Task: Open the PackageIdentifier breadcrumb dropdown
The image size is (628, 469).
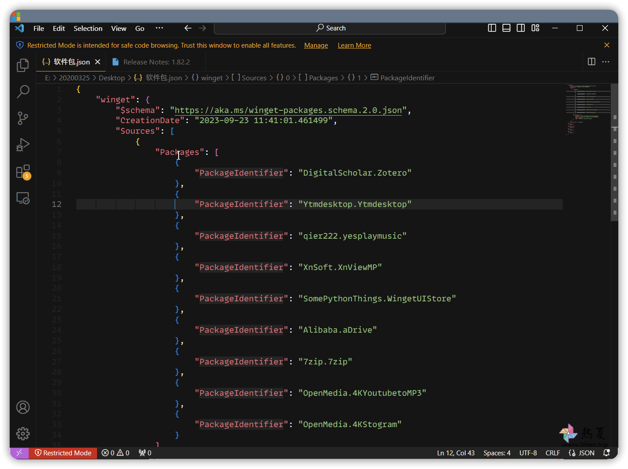Action: [x=403, y=78]
